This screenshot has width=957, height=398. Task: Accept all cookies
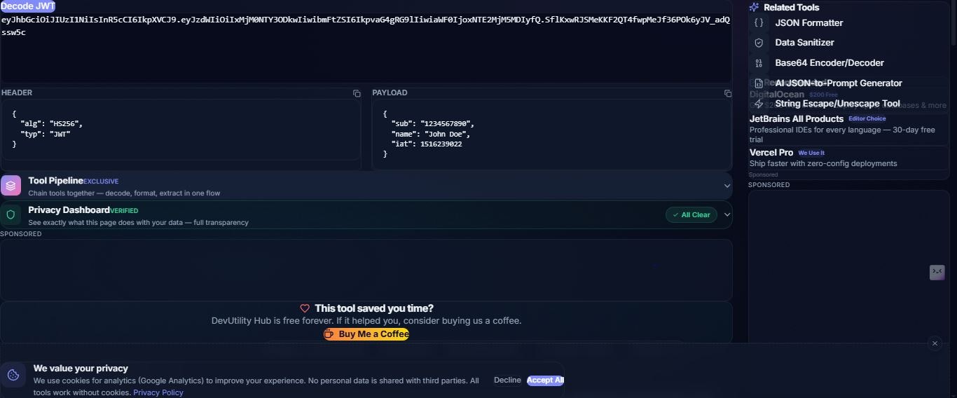545,380
